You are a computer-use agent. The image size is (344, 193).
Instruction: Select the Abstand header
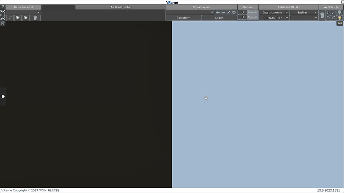click(248, 7)
